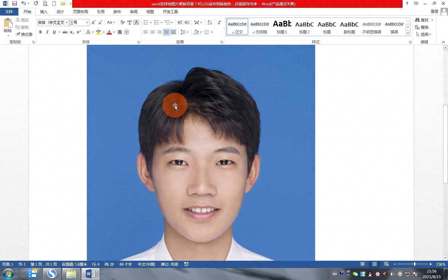Screen dimensions: 448x280
Task: Click the 替换 (Replace) button
Action: click(422, 27)
